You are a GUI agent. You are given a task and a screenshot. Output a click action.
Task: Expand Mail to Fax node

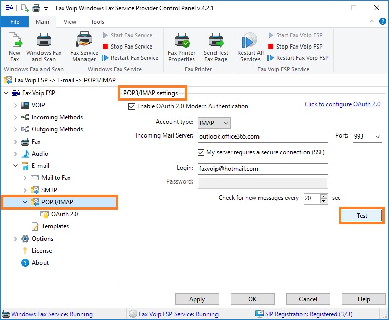pos(25,178)
